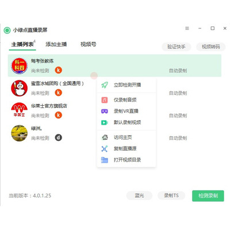
Task: Select 立即检测开播 from context menu
Action: 126,85
